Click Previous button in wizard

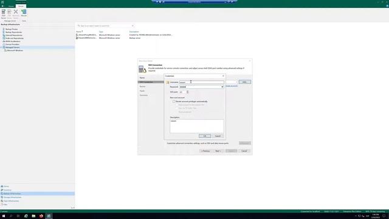pyautogui.click(x=205, y=151)
